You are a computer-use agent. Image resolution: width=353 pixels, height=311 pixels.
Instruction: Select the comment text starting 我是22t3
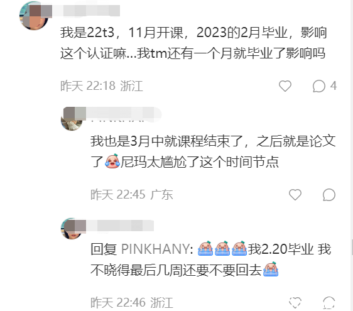[x=193, y=43]
